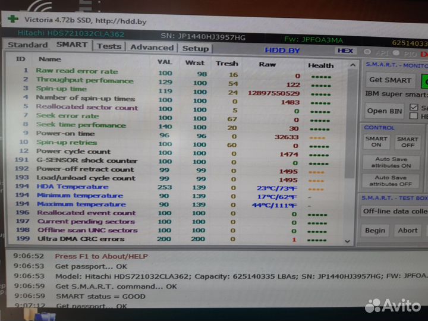The height and width of the screenshot is (321, 428).
Task: Click the green cross Victoria app icon
Action: coord(13,19)
